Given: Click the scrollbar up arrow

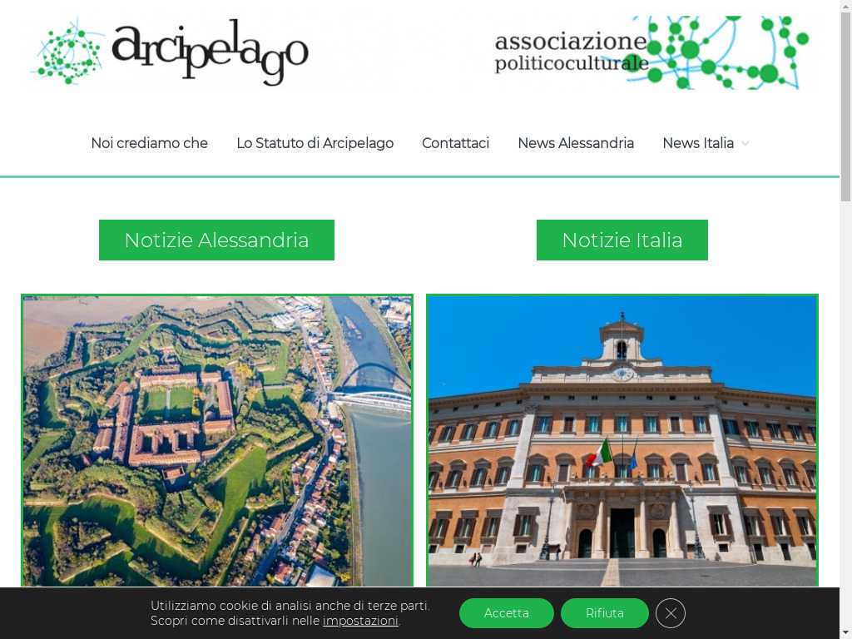Looking at the screenshot, I should (x=845, y=5).
